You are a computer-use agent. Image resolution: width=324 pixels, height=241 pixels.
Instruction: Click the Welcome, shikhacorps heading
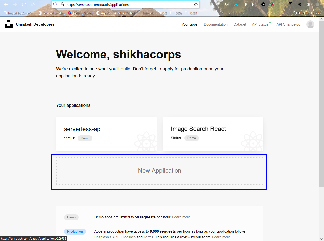click(x=118, y=54)
